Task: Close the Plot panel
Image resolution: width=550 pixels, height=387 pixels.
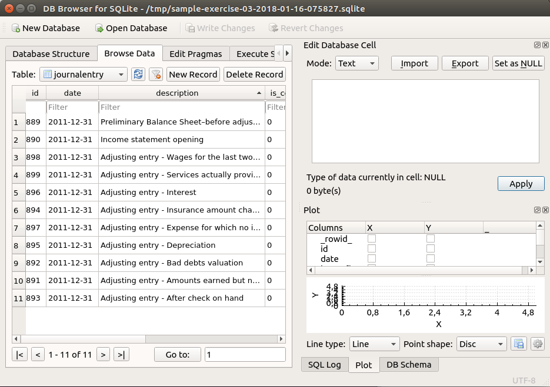Action: [x=545, y=210]
